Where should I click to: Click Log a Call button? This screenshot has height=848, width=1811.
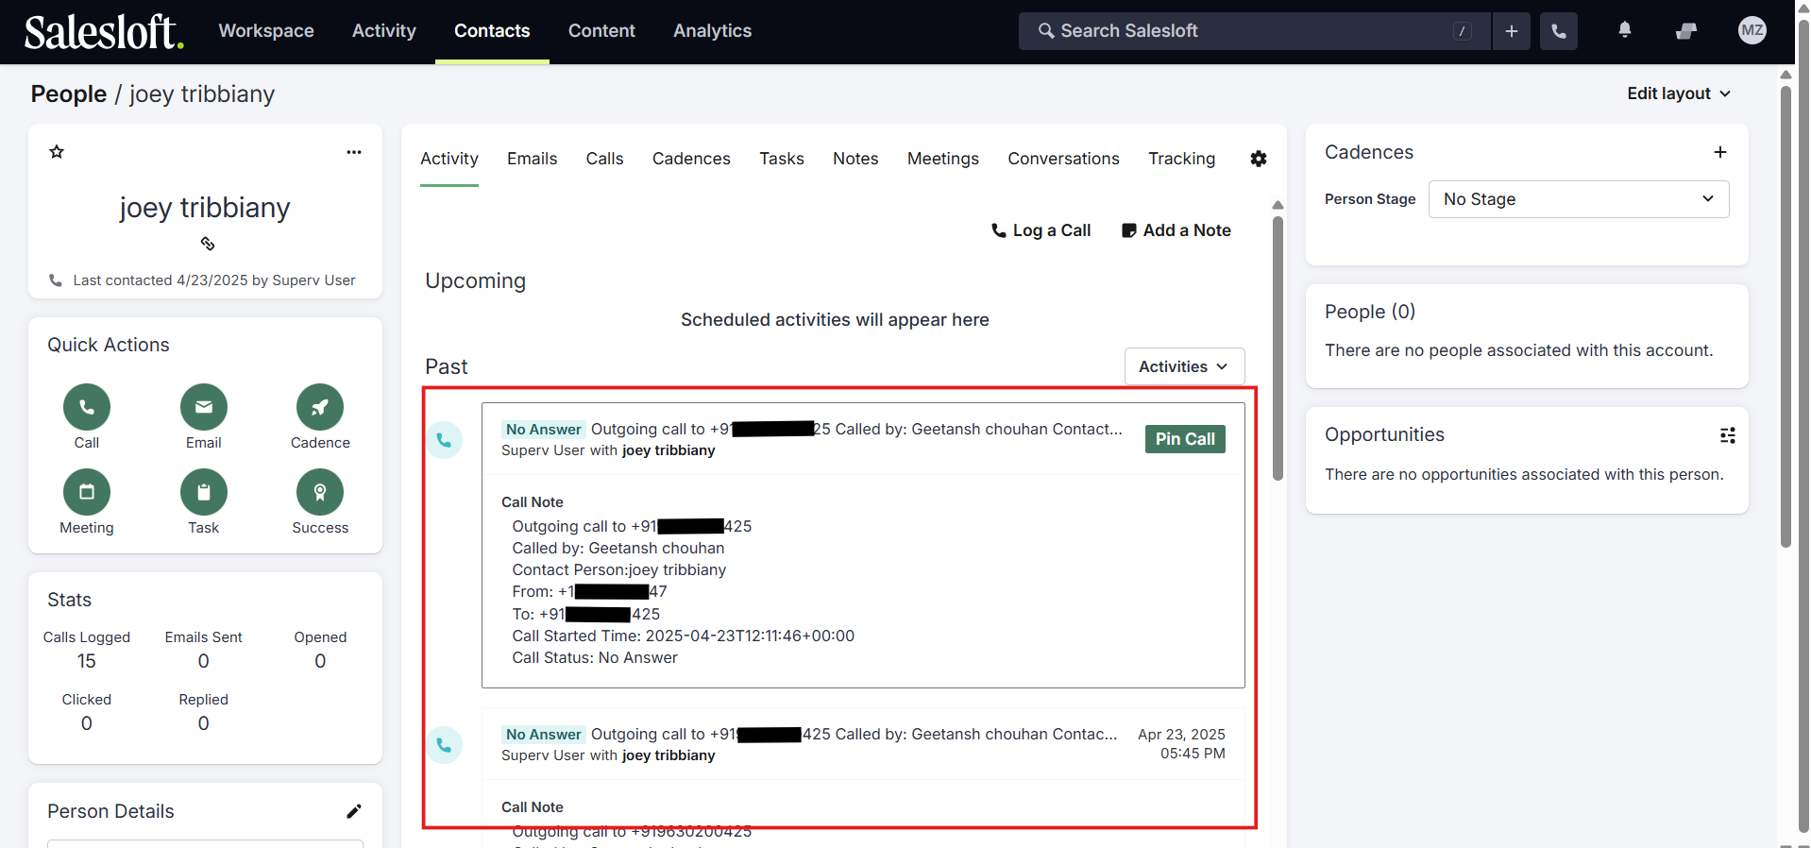1041,230
